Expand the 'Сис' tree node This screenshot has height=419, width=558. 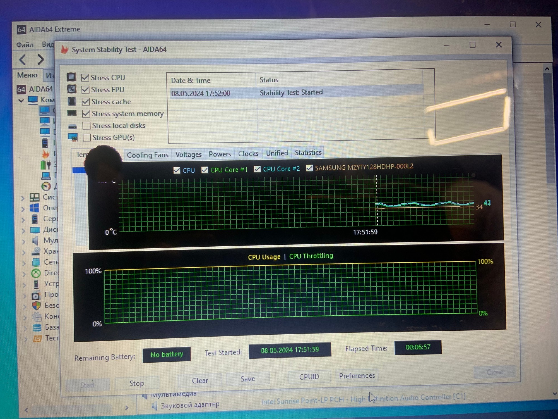click(x=23, y=198)
